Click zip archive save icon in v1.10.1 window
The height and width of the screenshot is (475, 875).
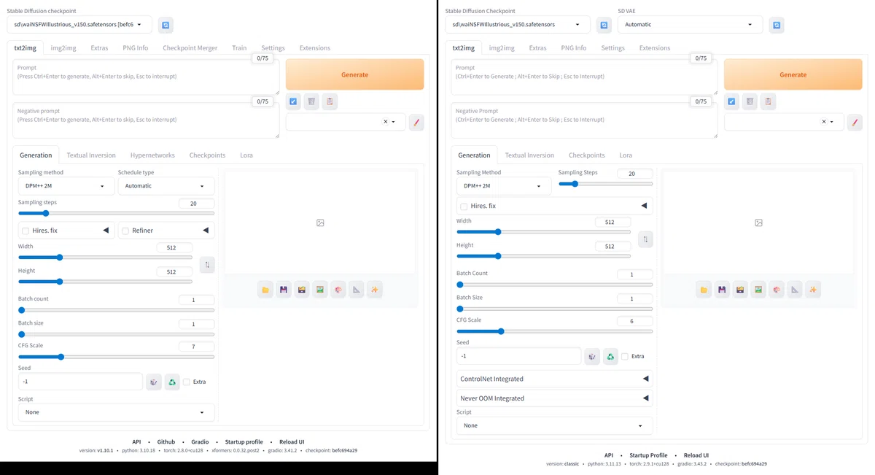(302, 290)
